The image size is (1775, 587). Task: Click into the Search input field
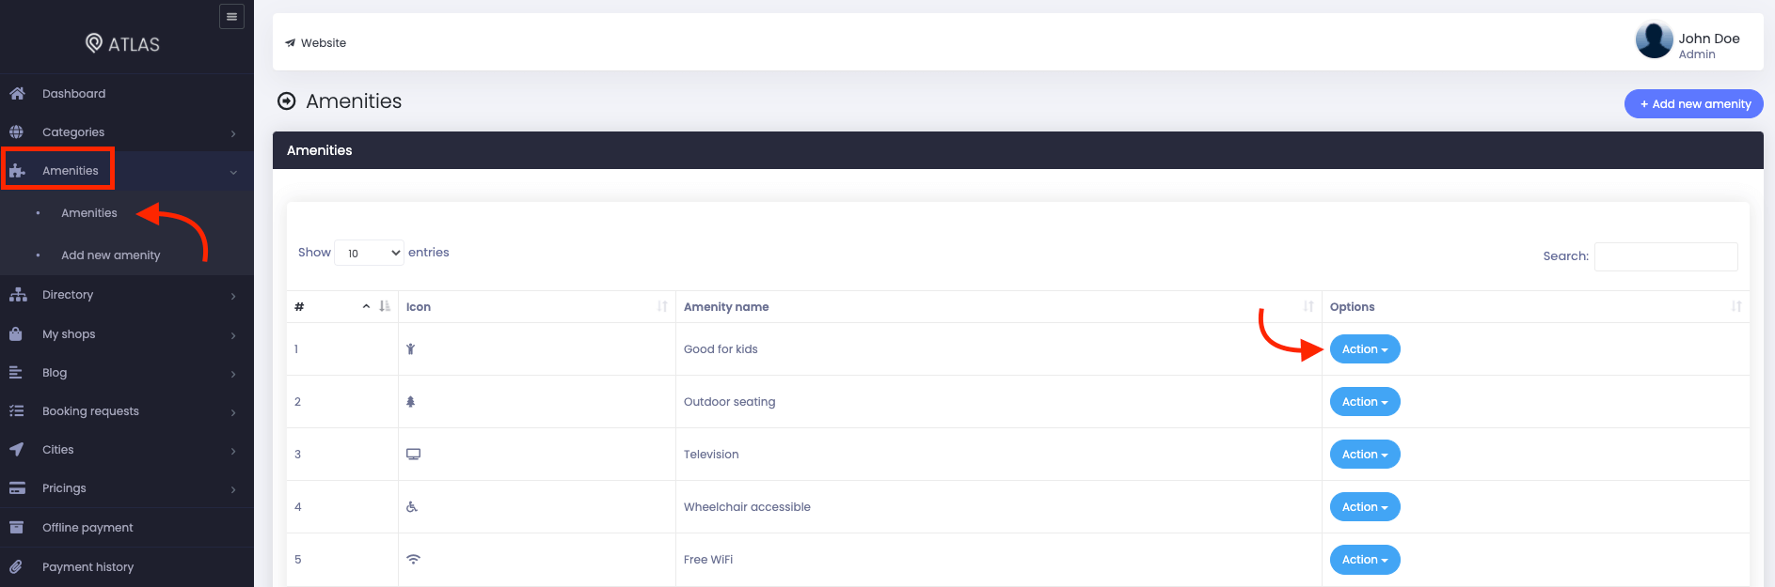click(x=1666, y=256)
